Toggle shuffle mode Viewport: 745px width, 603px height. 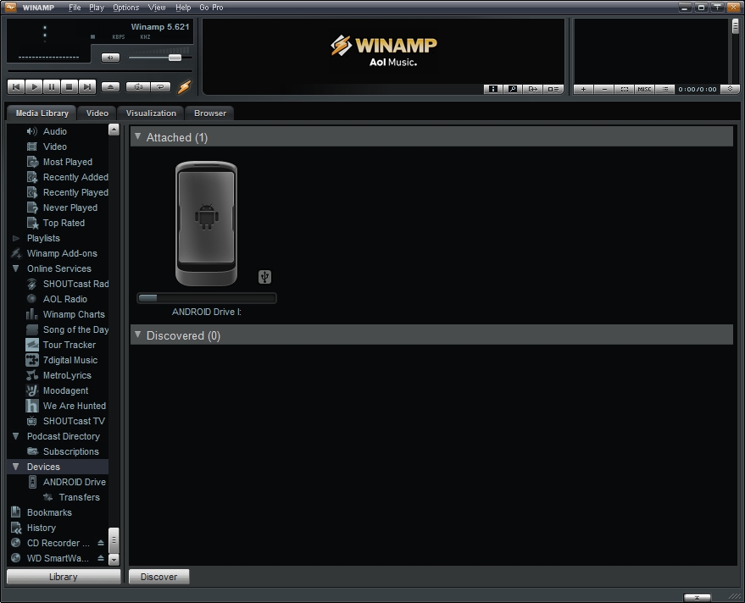click(x=138, y=87)
